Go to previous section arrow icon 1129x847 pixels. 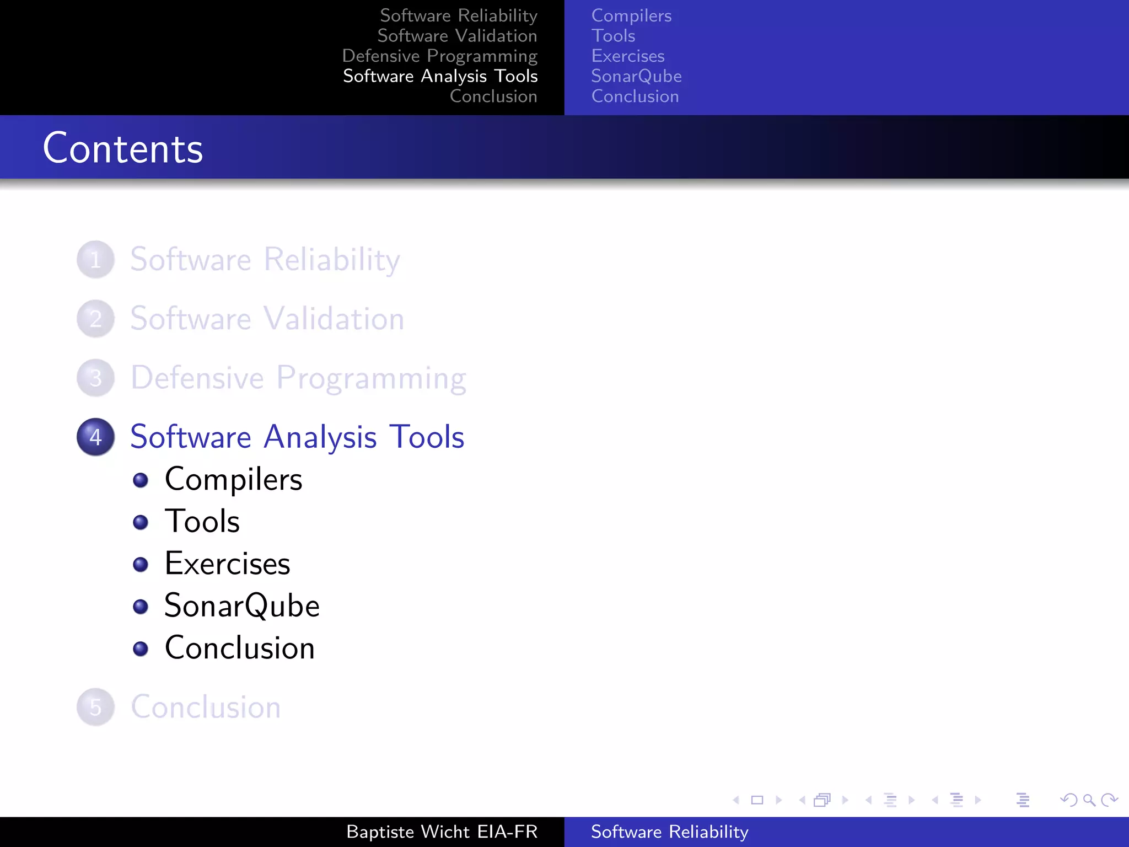click(x=935, y=800)
